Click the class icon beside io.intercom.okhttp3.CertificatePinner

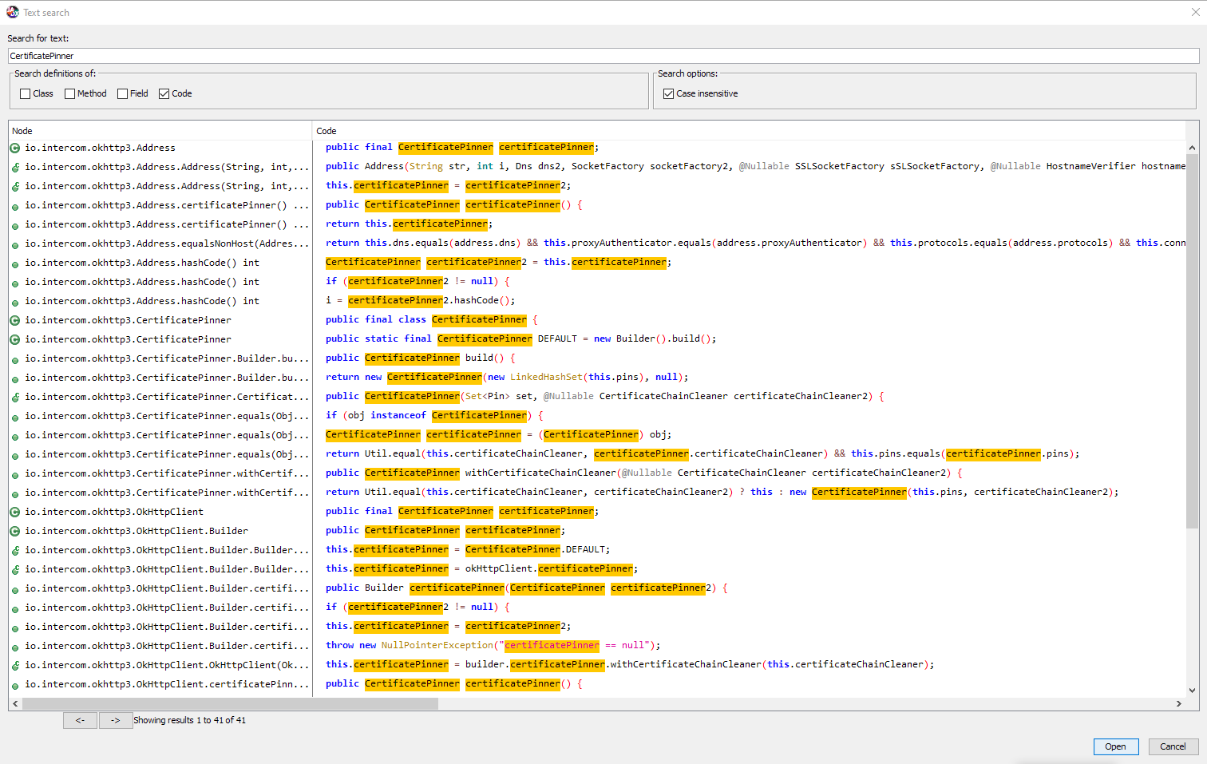[14, 319]
